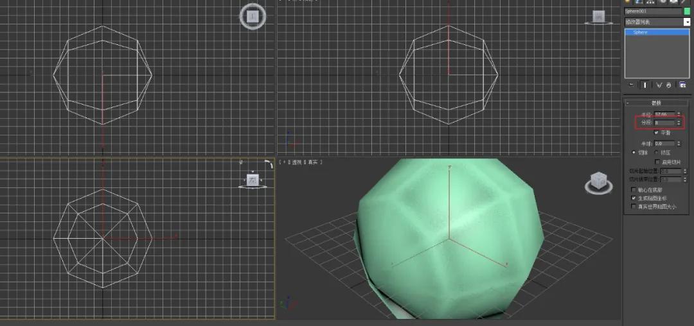Click configure modifier sets icon
The height and width of the screenshot is (326, 694).
[x=682, y=85]
